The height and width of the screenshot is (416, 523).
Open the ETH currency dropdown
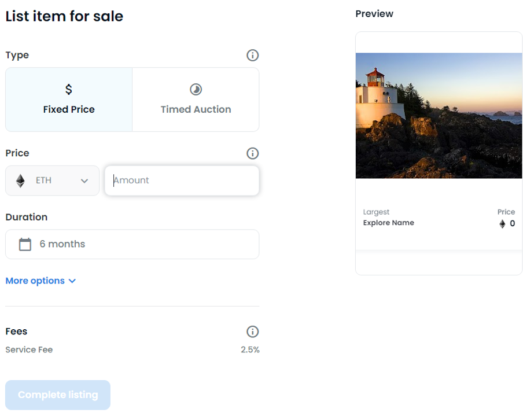click(53, 181)
